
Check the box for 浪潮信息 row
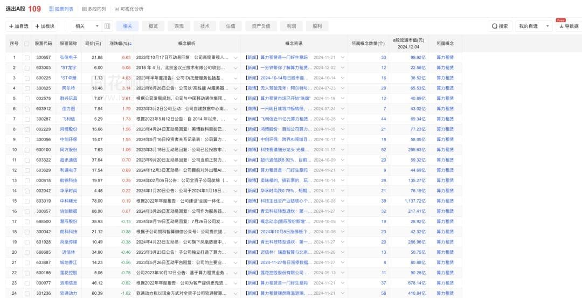(27, 283)
